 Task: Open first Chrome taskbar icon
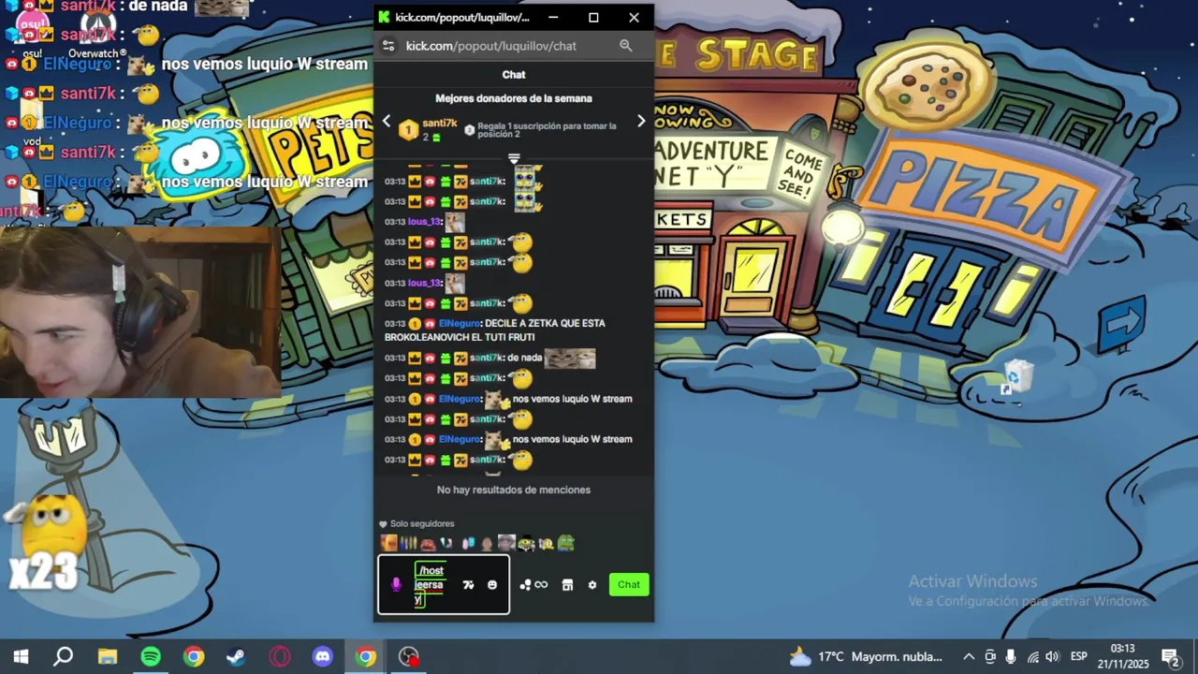(194, 657)
